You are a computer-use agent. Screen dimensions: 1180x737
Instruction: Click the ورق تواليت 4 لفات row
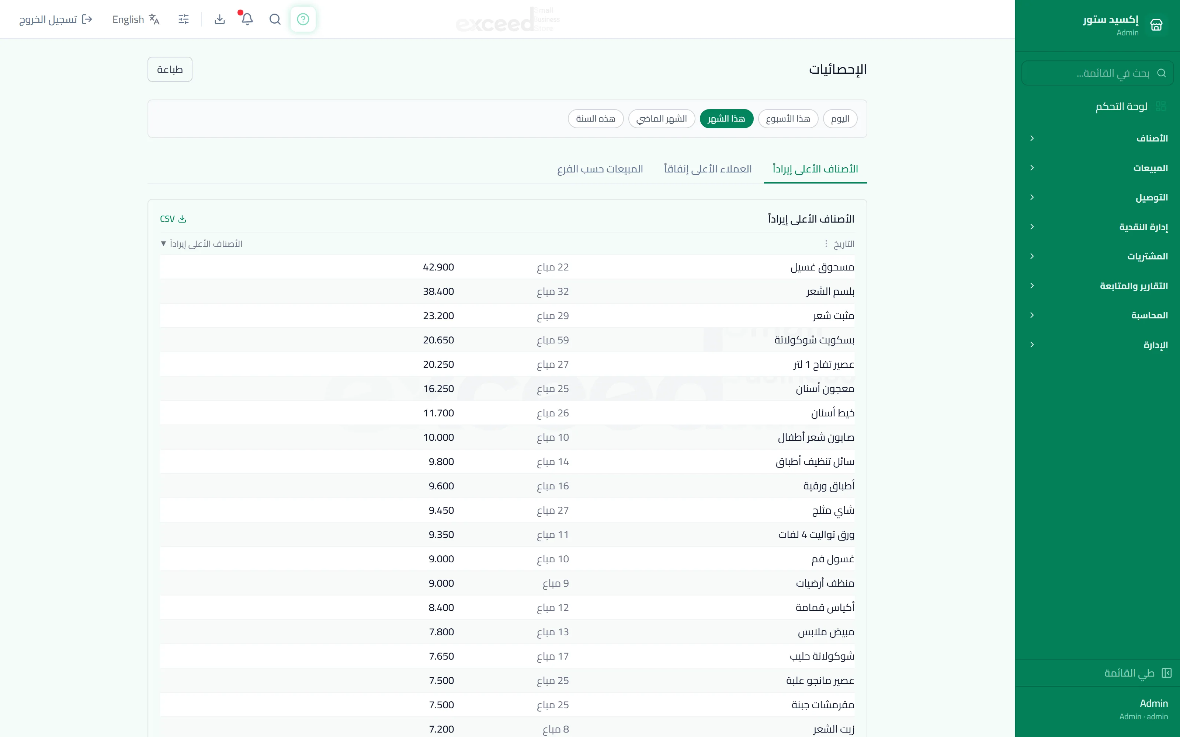coord(507,535)
